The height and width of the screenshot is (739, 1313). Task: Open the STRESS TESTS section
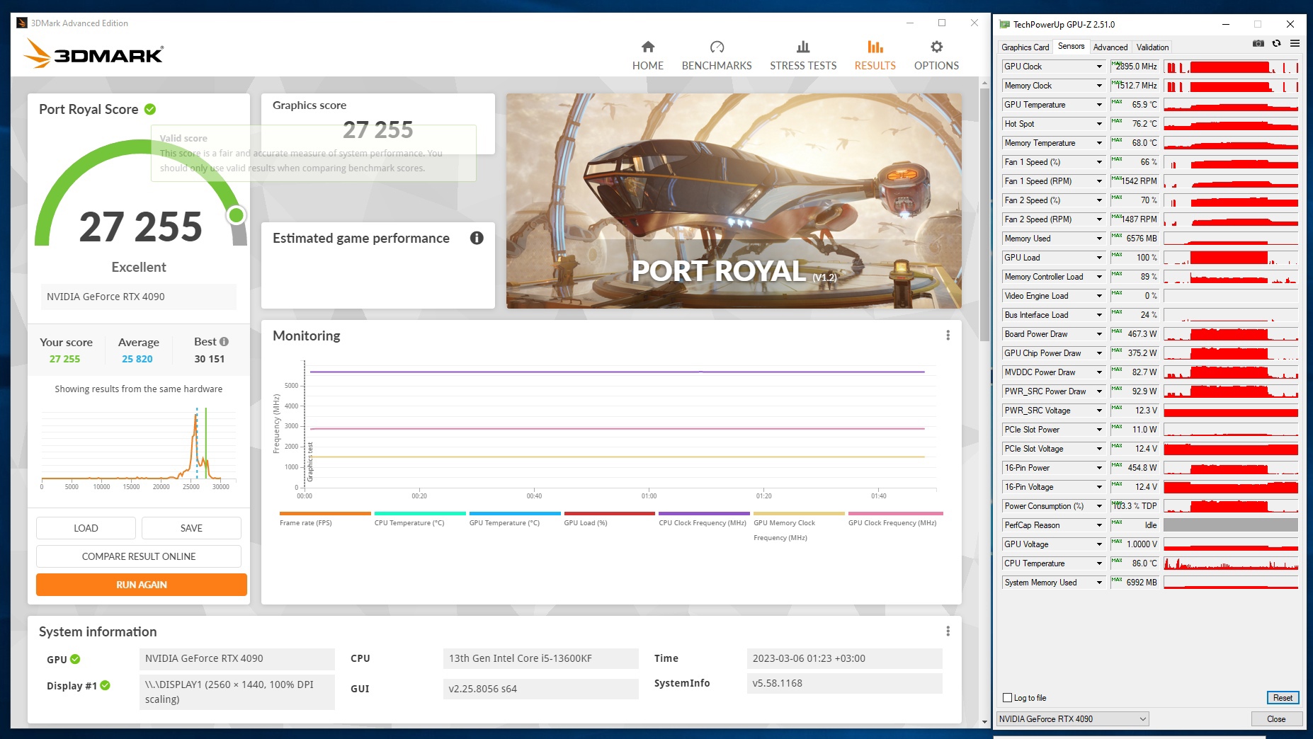[x=803, y=56]
